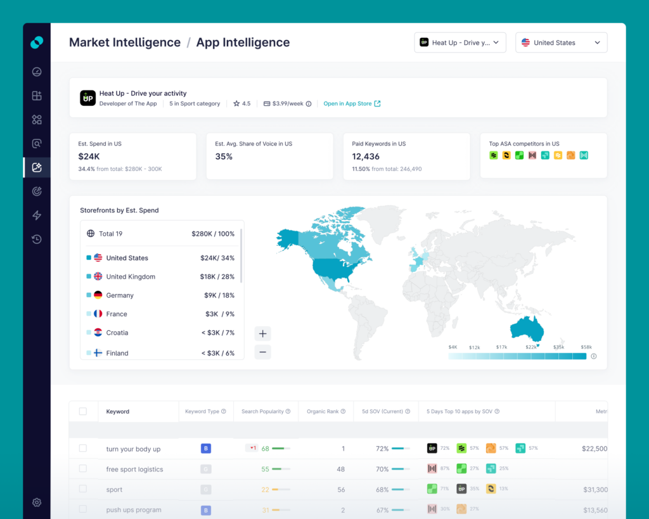Open the history clock sidebar icon
Viewport: 649px width, 519px height.
[37, 239]
